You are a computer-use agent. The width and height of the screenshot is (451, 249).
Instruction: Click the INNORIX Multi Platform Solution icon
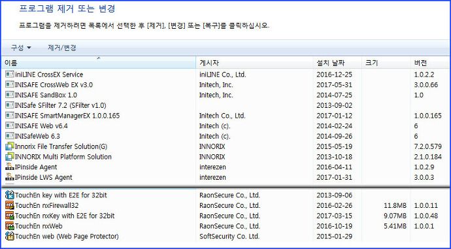click(x=10, y=157)
